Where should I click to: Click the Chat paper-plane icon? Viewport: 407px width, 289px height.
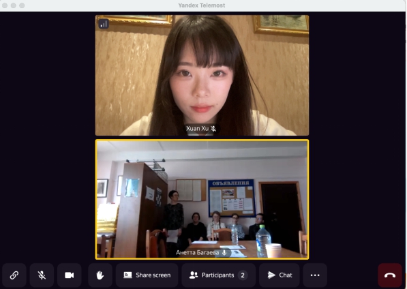point(271,275)
